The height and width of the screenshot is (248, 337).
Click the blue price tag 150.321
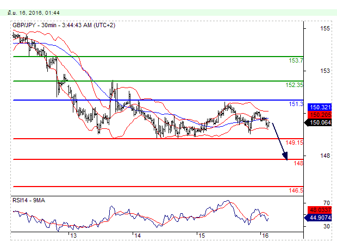pos(320,107)
